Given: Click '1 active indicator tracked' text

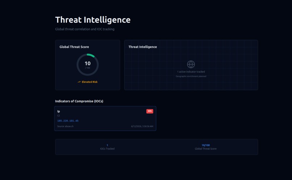Looking at the screenshot, I should [x=191, y=72].
